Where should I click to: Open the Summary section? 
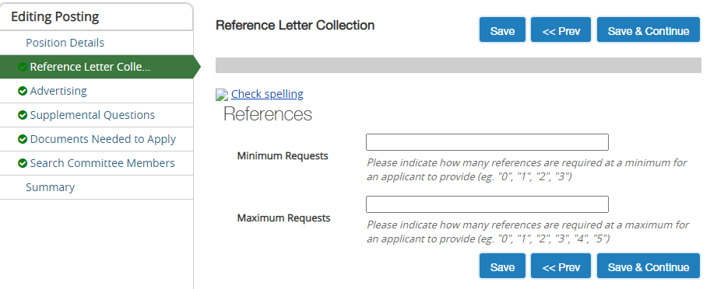click(50, 187)
